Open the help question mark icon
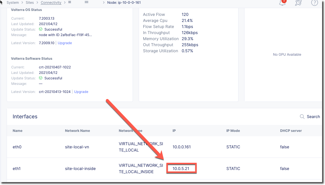325x185 pixels. click(314, 3)
